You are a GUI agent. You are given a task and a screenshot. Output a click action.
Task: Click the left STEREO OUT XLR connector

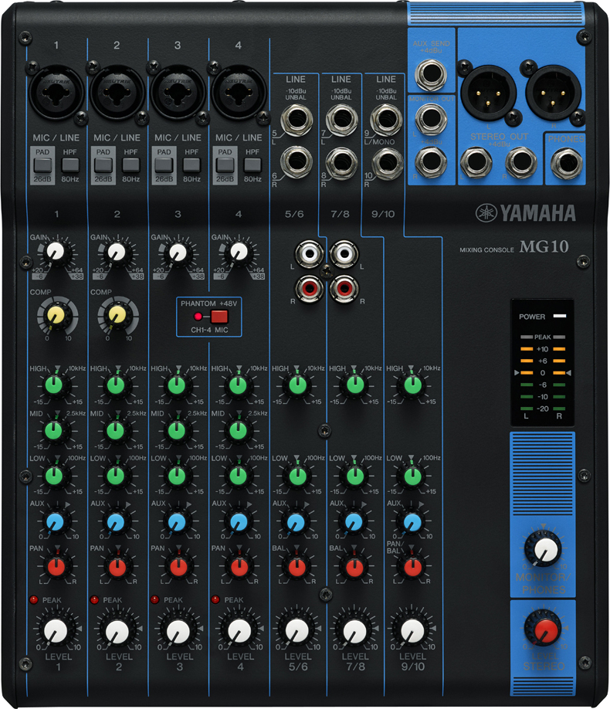point(489,93)
